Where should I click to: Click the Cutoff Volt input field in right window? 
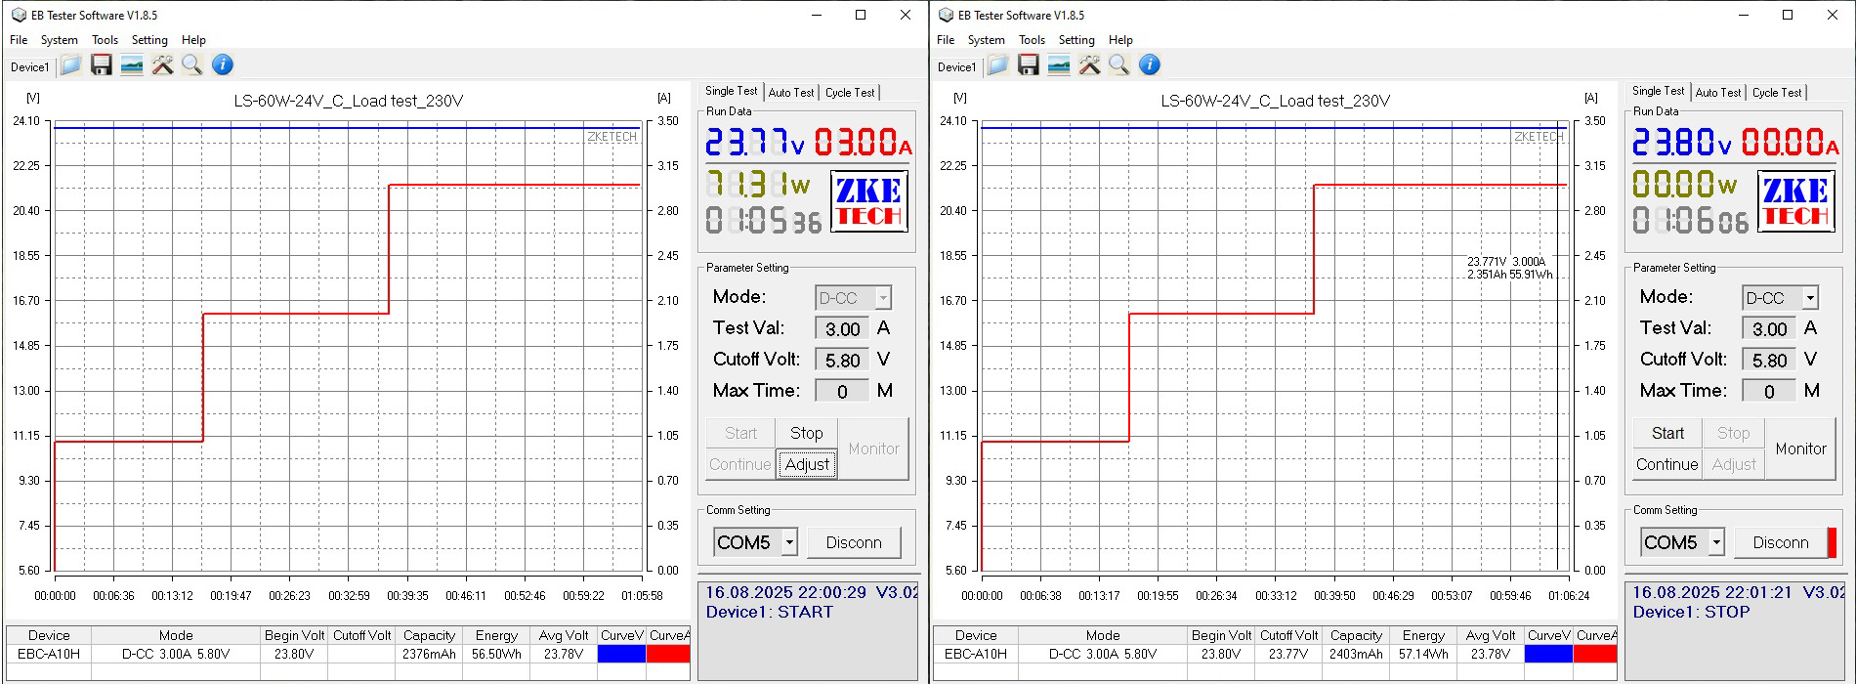1769,361
